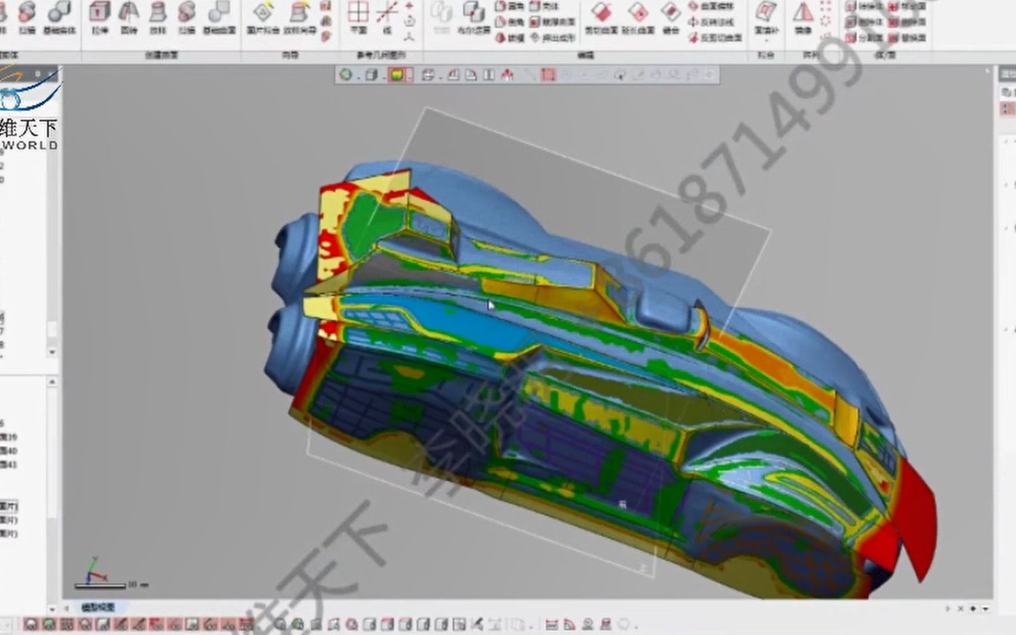Viewport: 1016px width, 635px height.
Task: Select the 延长曲面 extend surface tool
Action: click(638, 17)
